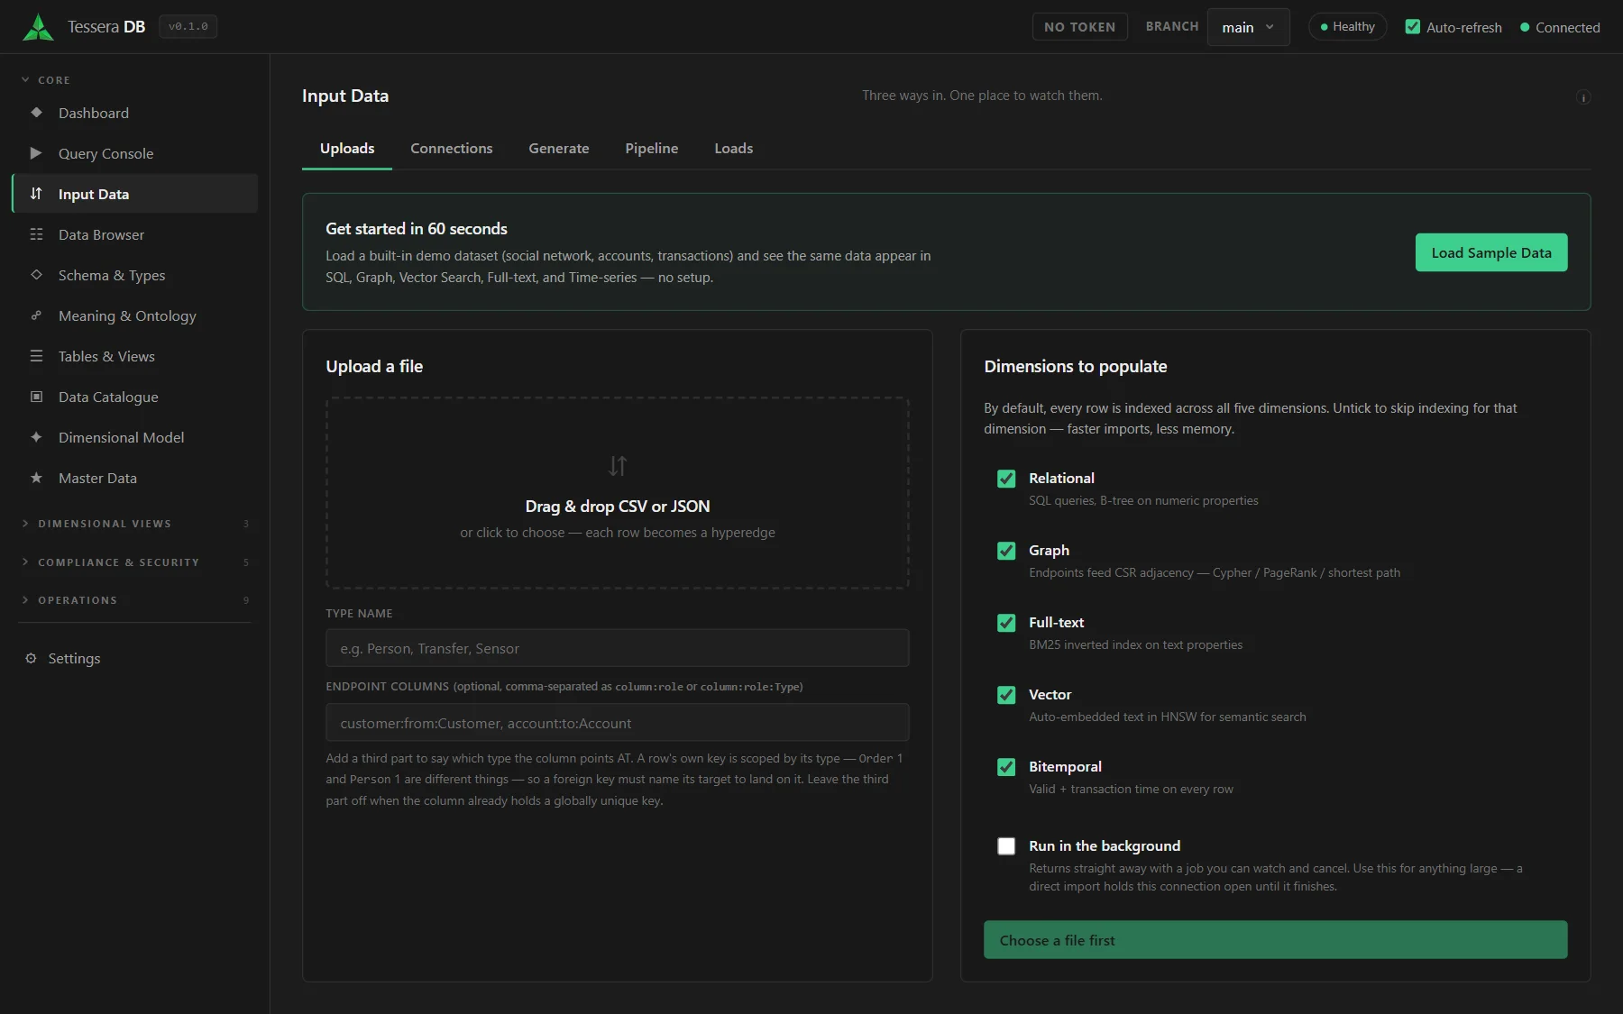The image size is (1623, 1014).
Task: Click the Master Data sidebar label
Action: pyautogui.click(x=97, y=478)
